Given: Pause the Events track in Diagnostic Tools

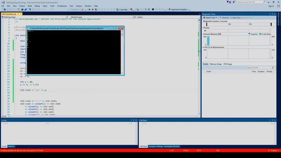Looking at the screenshot, I should (x=205, y=31).
